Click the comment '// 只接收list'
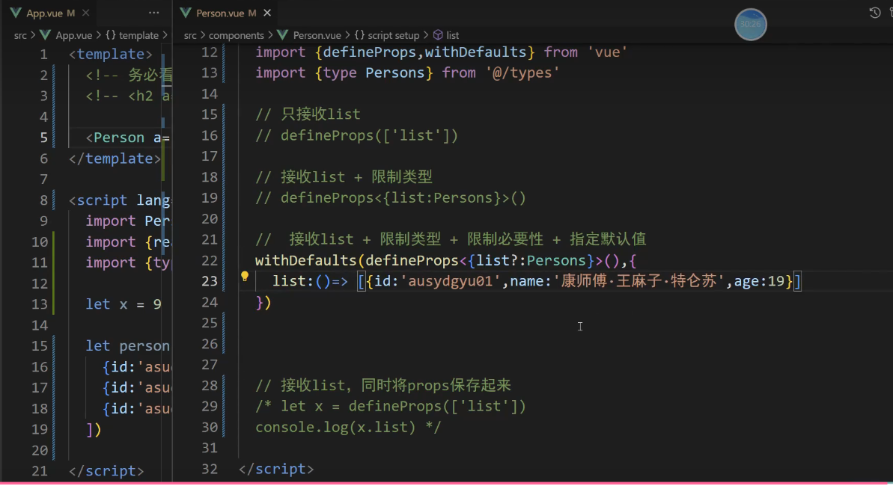Viewport: 893px width, 486px height. pyautogui.click(x=308, y=114)
